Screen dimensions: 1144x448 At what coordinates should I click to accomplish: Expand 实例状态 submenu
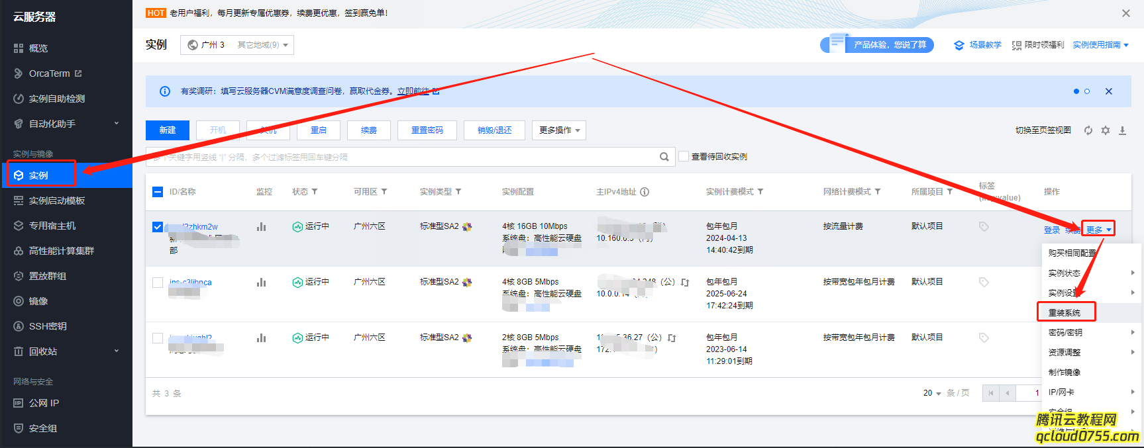(x=1091, y=273)
